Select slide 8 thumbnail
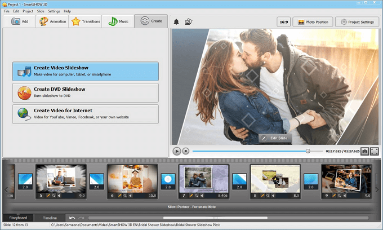 275,179
